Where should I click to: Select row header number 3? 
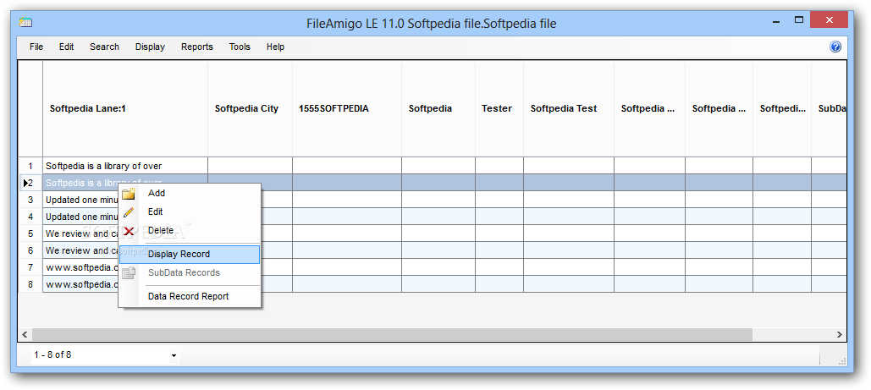(x=30, y=200)
